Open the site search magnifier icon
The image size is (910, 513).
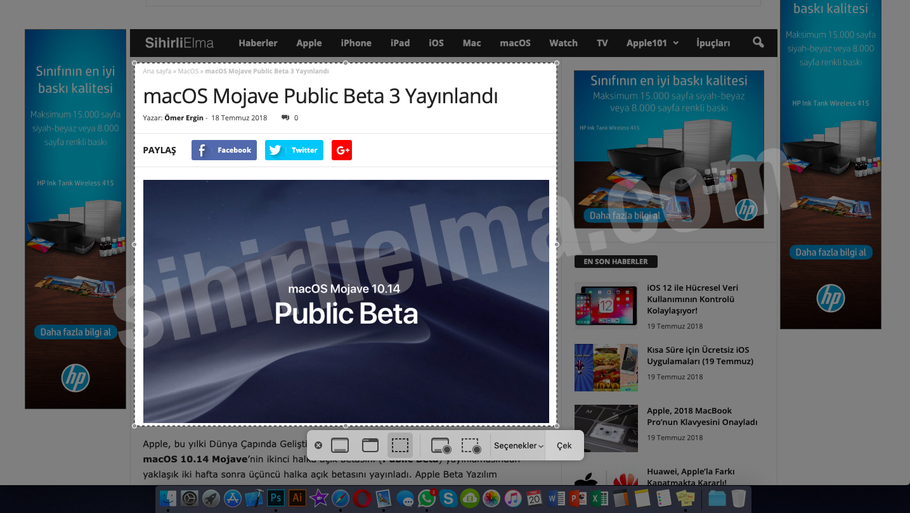click(x=758, y=42)
